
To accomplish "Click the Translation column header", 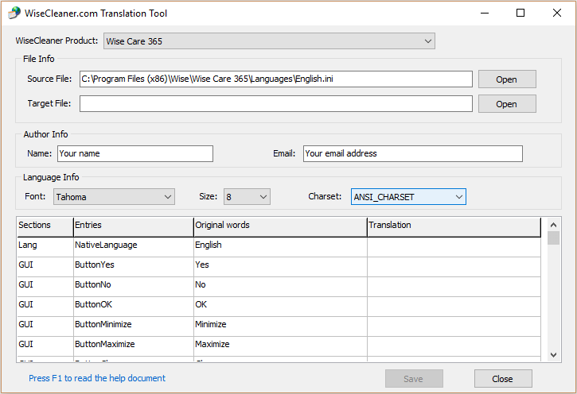I will [x=454, y=227].
